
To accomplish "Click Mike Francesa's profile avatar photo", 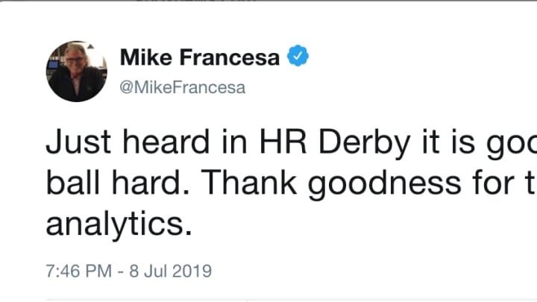I will (x=76, y=71).
